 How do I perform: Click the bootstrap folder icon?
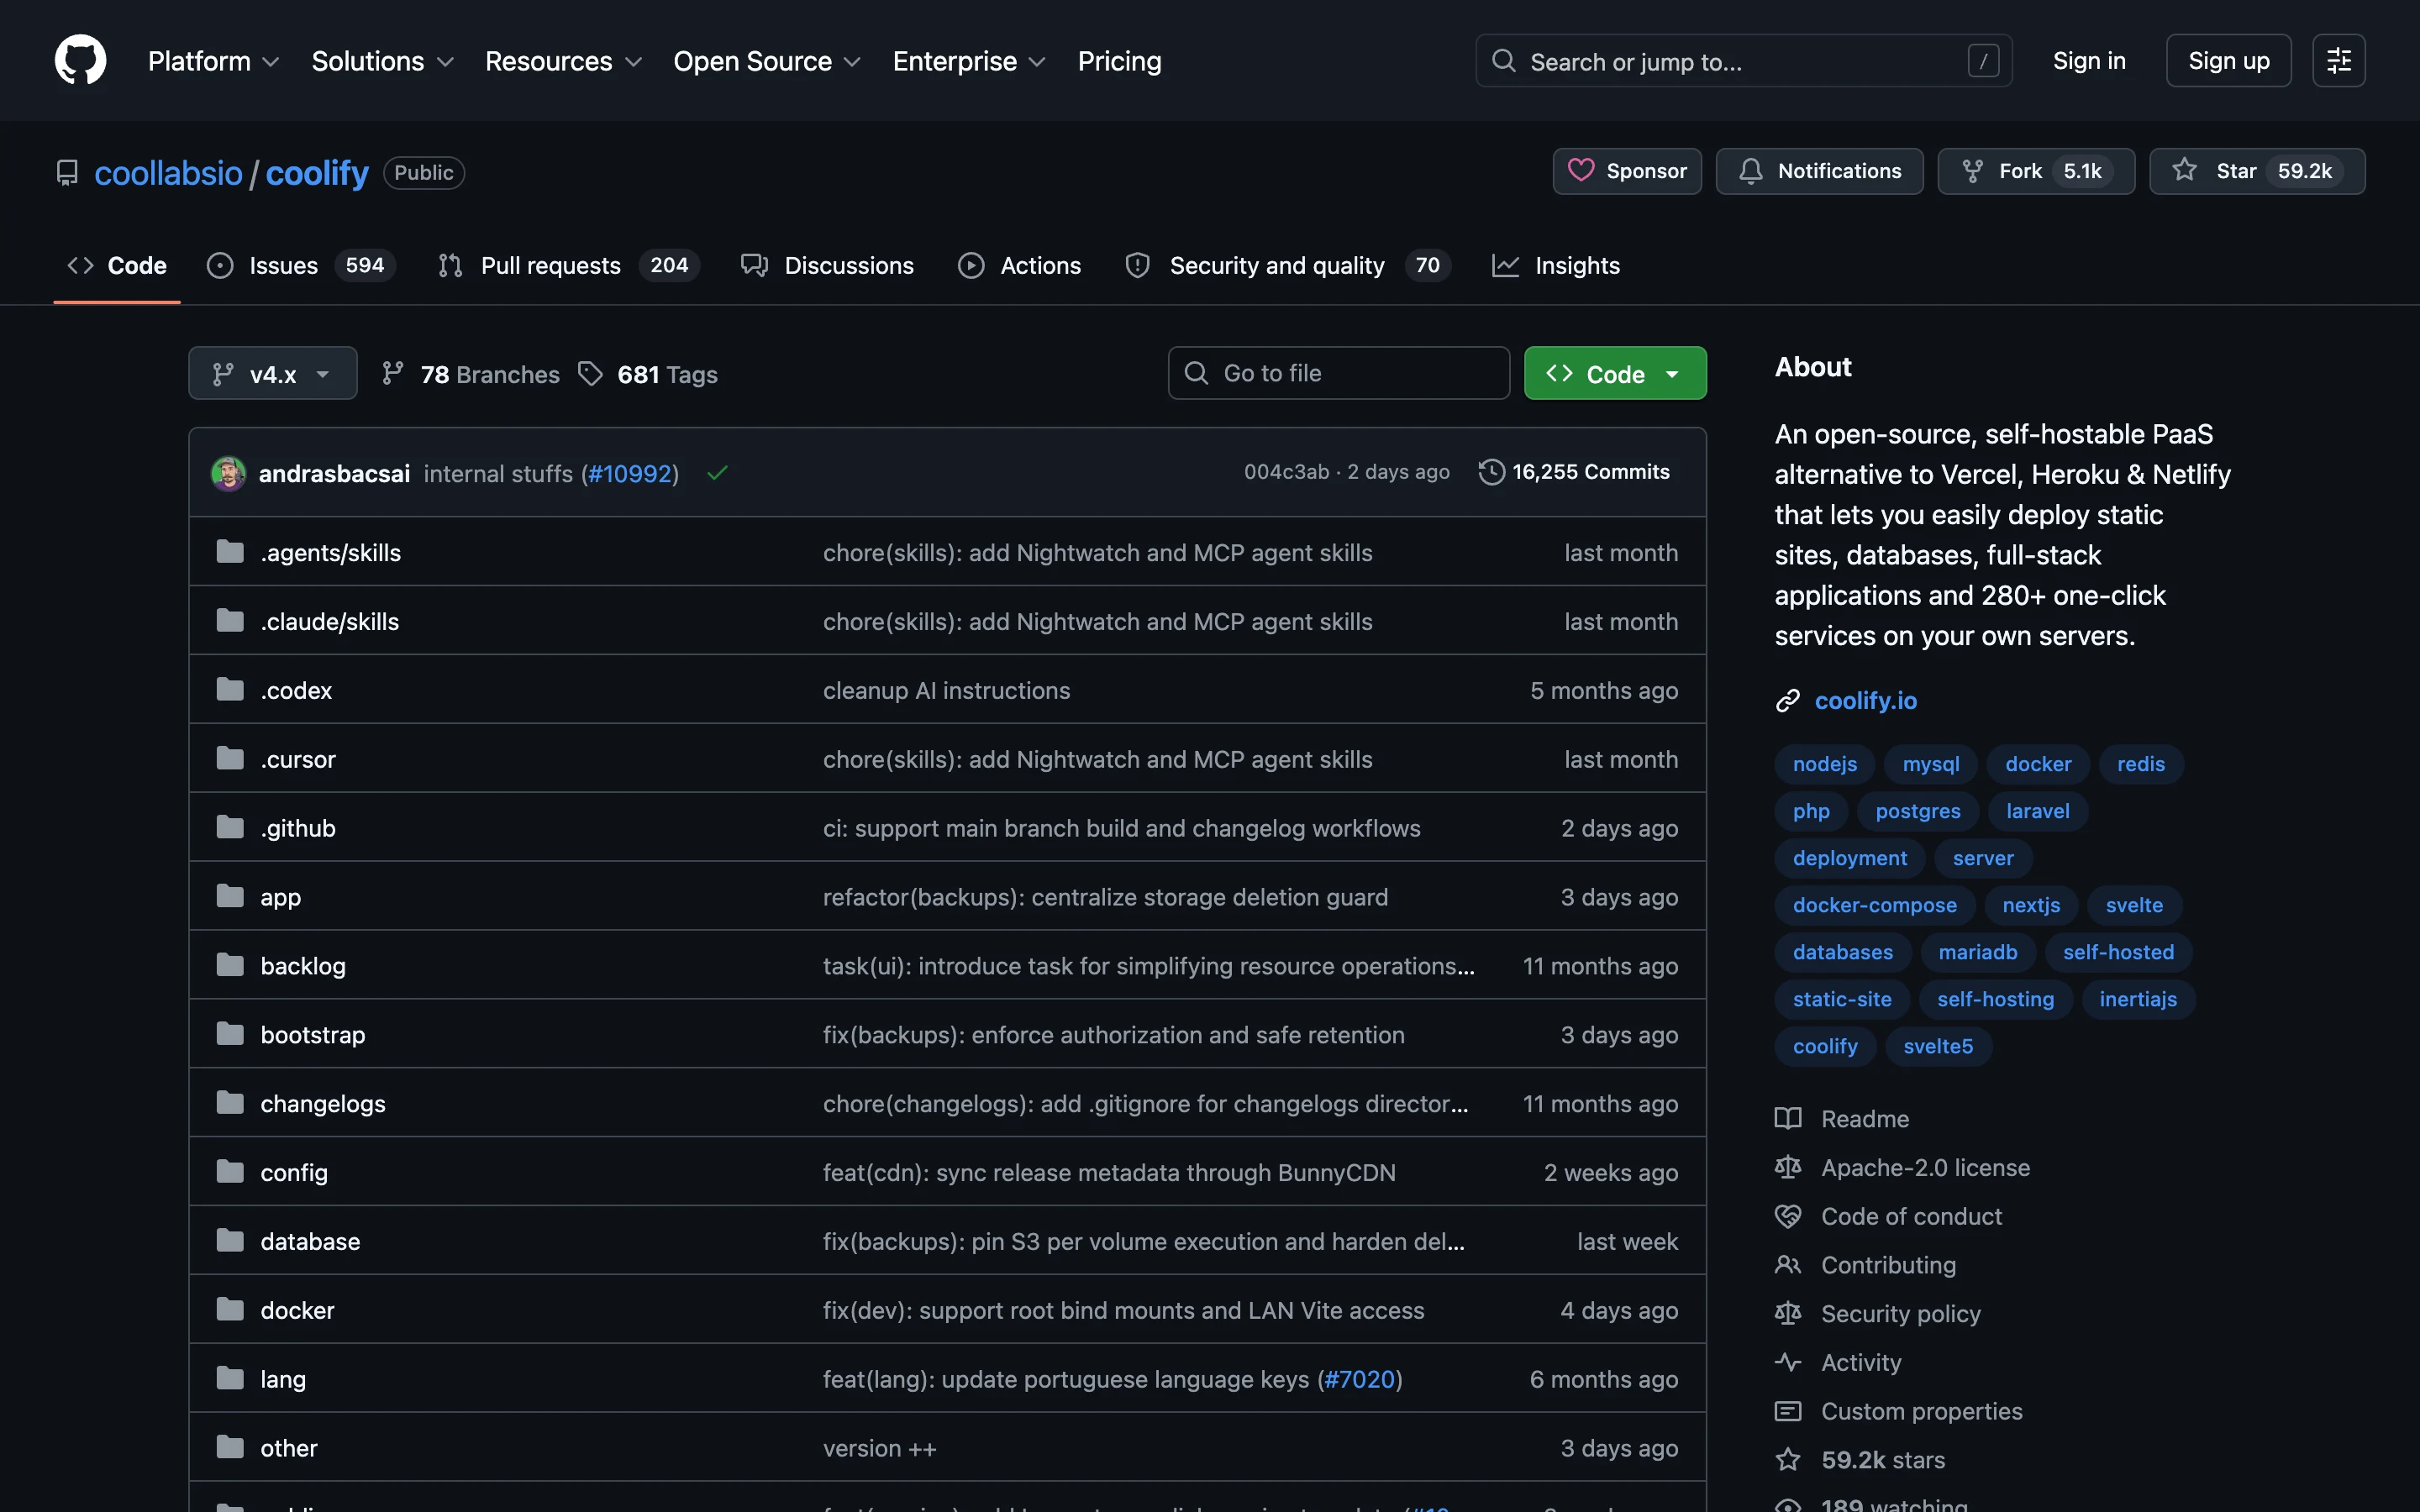(230, 1034)
